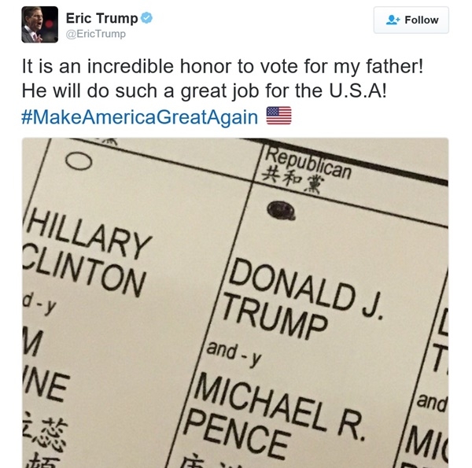The height and width of the screenshot is (468, 472).
Task: Open the Eric Trump display name link
Action: (101, 19)
